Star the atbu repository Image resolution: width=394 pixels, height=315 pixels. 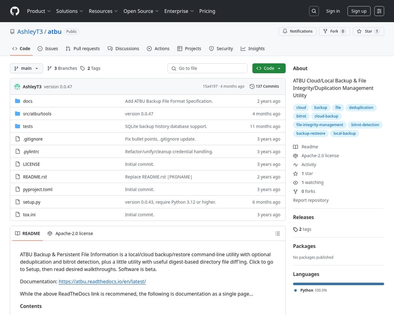pyautogui.click(x=368, y=31)
